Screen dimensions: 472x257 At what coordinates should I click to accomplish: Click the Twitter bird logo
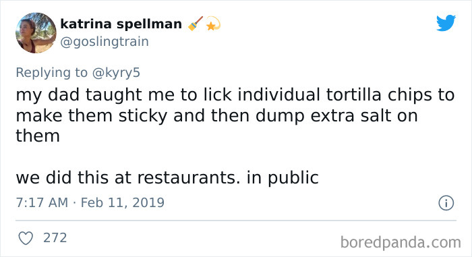(x=446, y=22)
